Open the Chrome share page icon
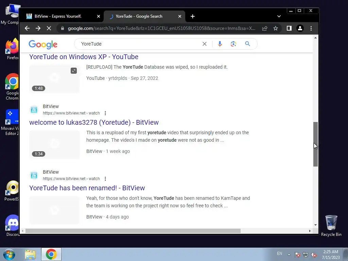Viewport: 348px width, 261px height. point(264,28)
